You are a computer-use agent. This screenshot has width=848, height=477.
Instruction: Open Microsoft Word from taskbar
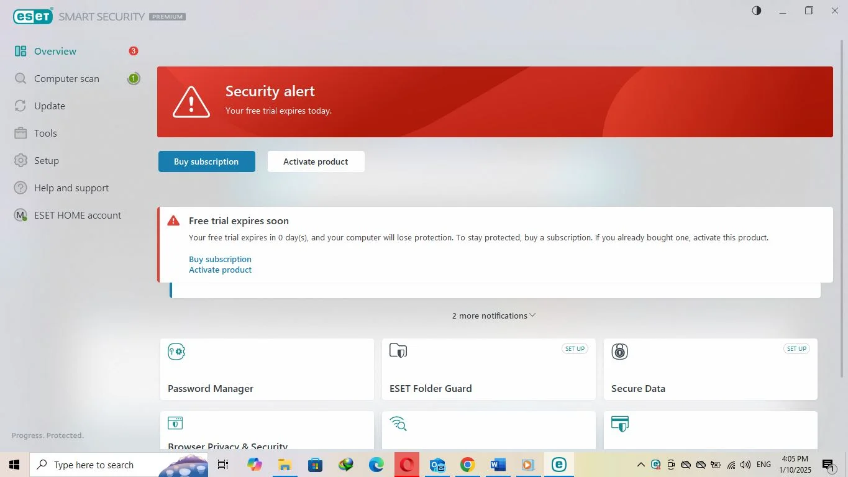click(x=498, y=465)
